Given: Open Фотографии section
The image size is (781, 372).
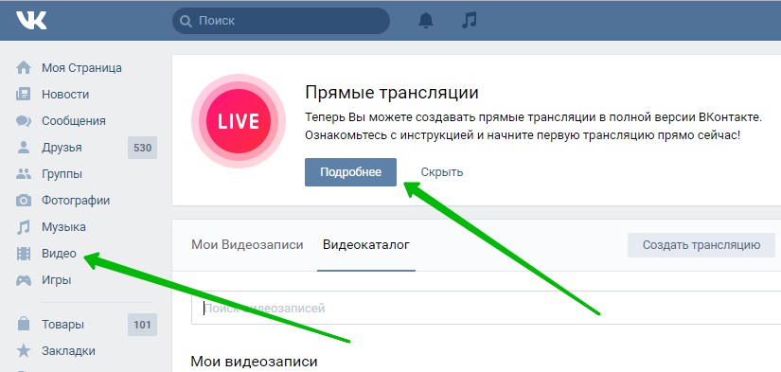Looking at the screenshot, I should pyautogui.click(x=76, y=201).
